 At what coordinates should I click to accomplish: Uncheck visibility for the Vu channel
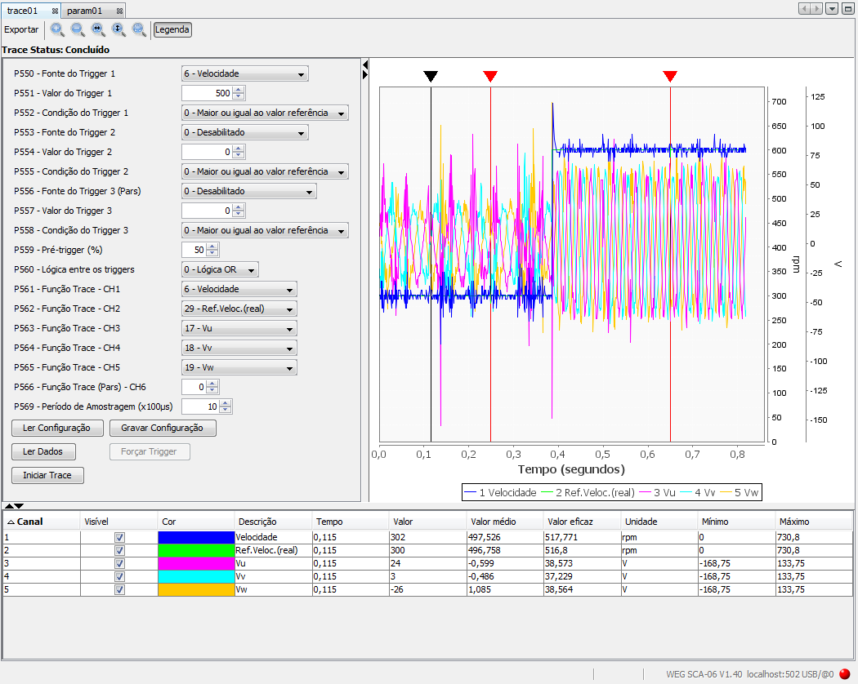click(119, 564)
